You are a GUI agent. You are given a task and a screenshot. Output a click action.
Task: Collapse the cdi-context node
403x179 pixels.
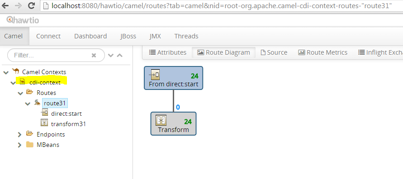(13, 83)
